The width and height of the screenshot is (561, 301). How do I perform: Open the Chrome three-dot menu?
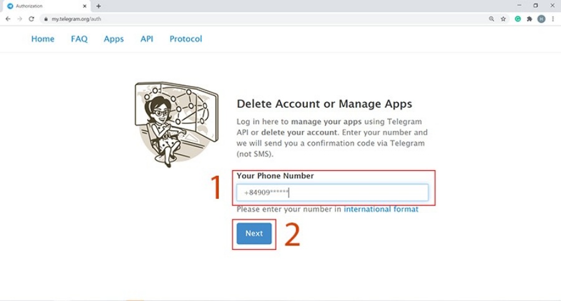(553, 19)
